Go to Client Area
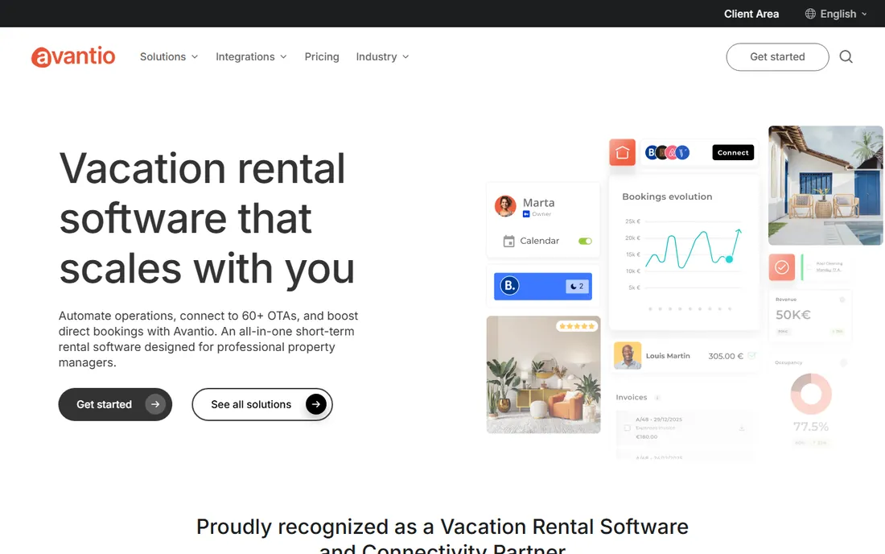This screenshot has width=885, height=554. pyautogui.click(x=751, y=14)
